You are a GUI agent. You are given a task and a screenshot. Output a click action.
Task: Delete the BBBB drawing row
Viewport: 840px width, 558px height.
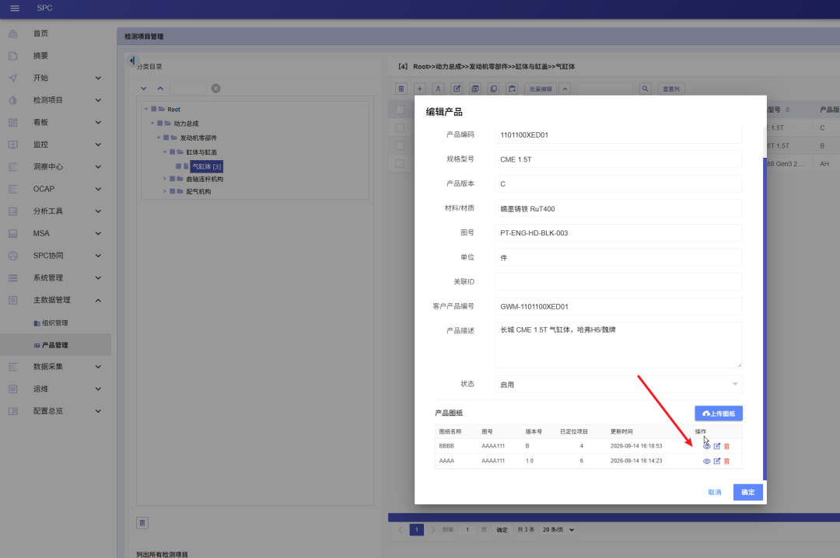click(726, 446)
